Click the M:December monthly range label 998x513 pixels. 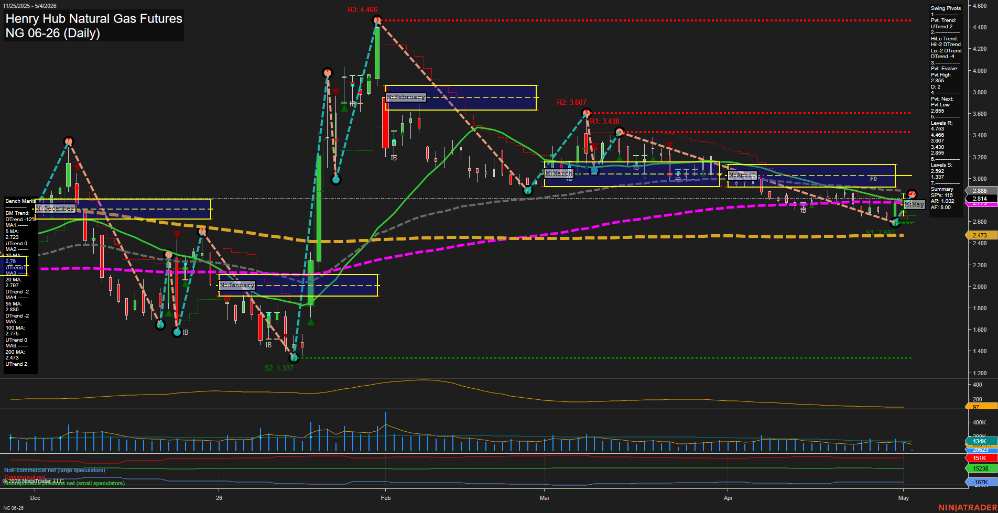[x=56, y=209]
